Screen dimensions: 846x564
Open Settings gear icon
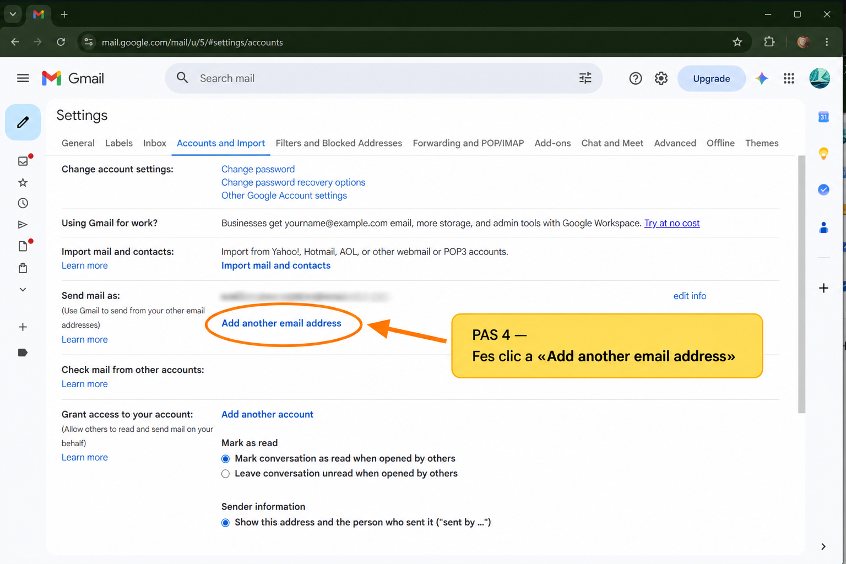[661, 78]
